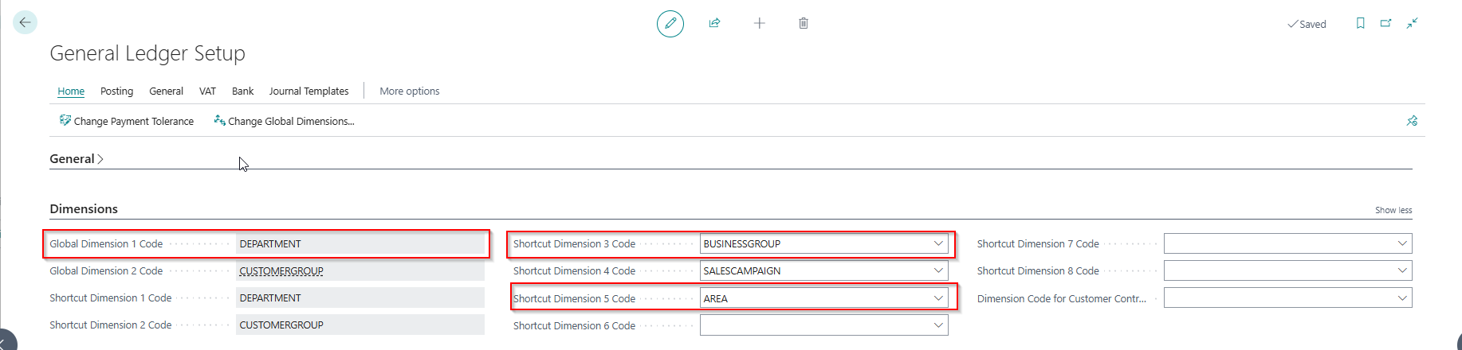Screen dimensions: 1462x350
Task: Click the Shortcut Dimension 6 Code label
Action: coord(574,325)
